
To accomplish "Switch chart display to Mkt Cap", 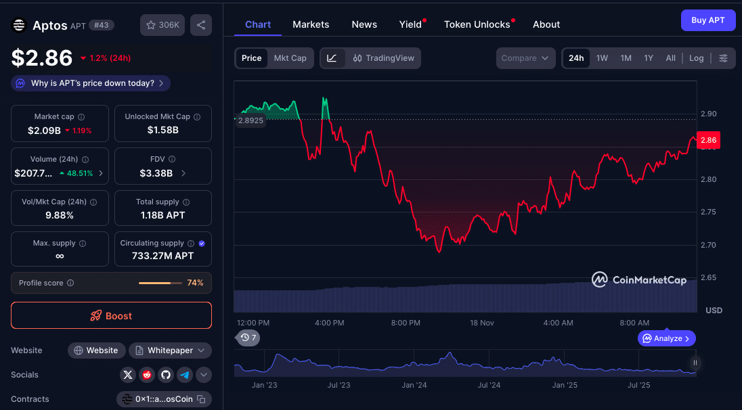I will point(290,58).
